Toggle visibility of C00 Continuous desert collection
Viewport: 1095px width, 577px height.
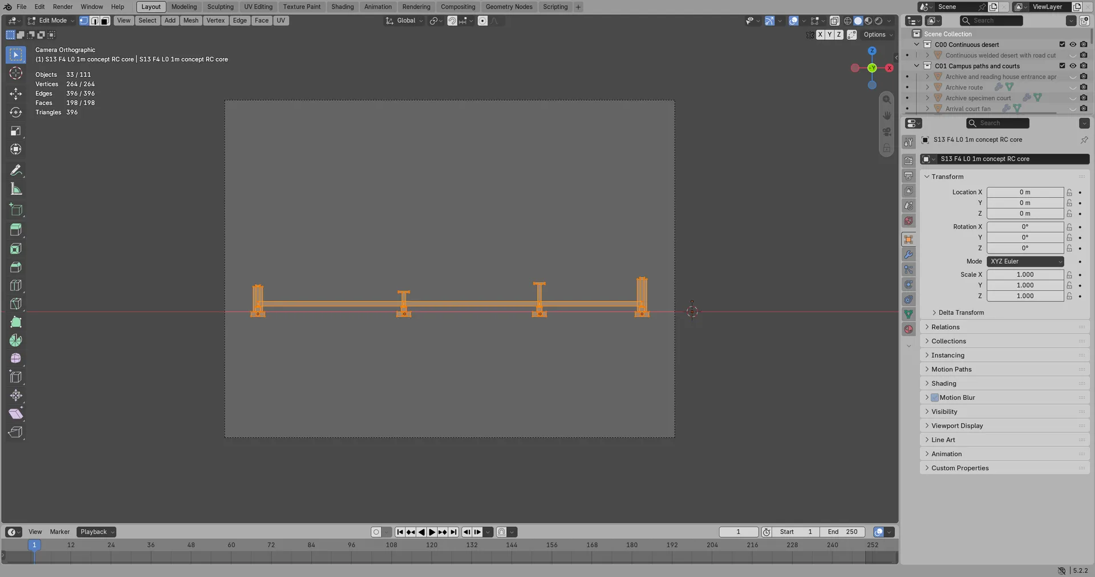[1073, 44]
